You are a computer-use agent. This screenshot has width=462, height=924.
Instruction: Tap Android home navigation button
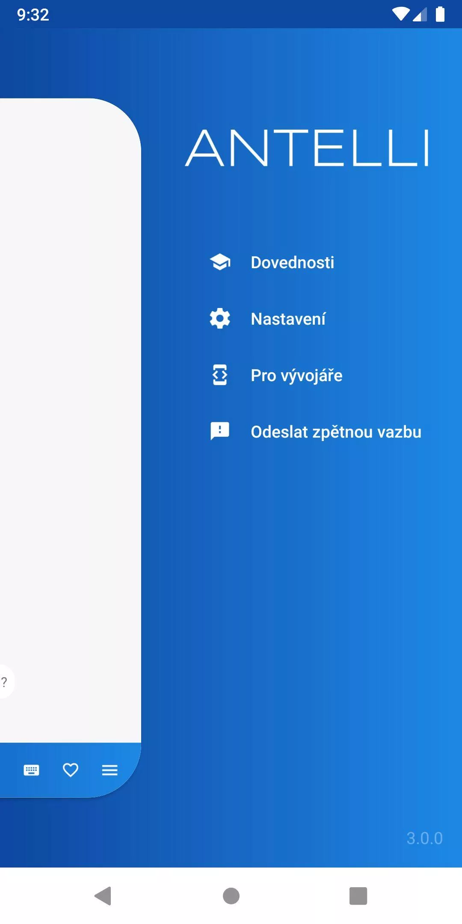point(231,896)
